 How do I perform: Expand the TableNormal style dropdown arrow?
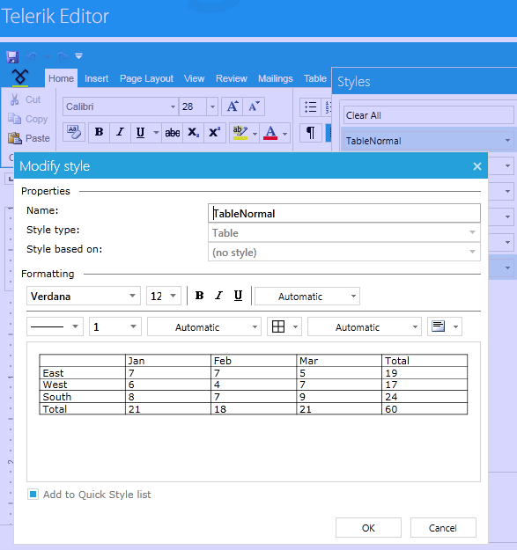(507, 140)
